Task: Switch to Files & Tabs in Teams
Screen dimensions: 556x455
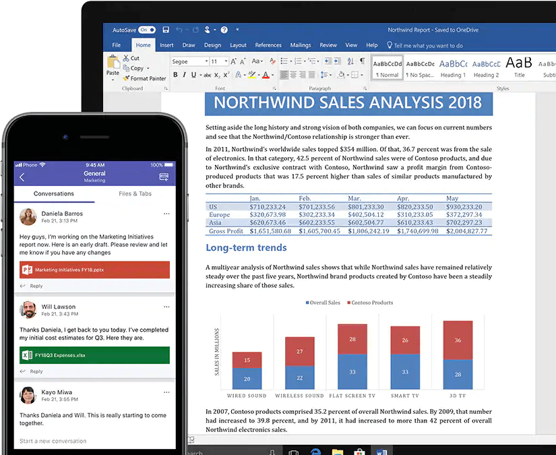Action: [135, 193]
